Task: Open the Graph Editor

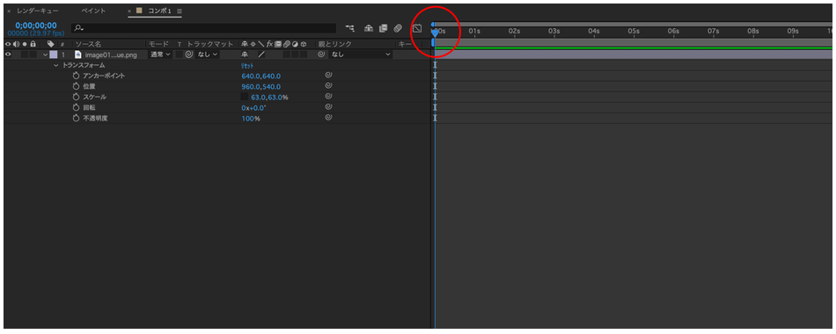Action: (x=417, y=28)
